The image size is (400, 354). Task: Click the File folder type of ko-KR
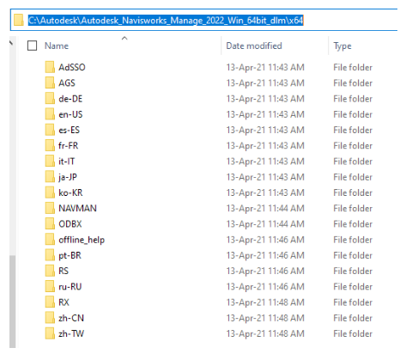pos(353,192)
